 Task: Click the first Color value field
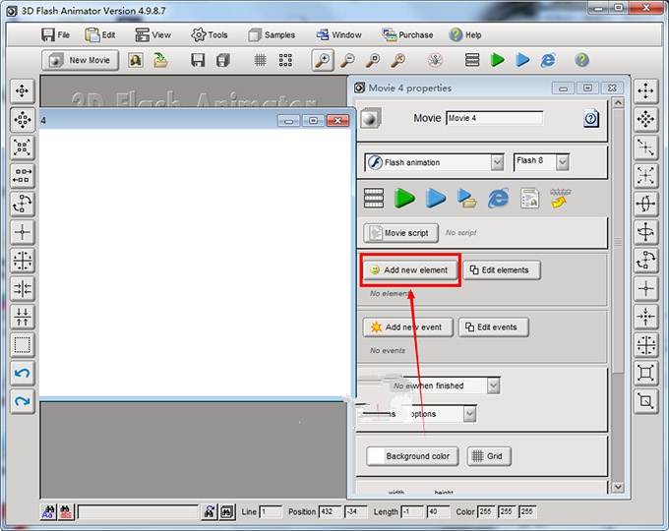pyautogui.click(x=486, y=511)
